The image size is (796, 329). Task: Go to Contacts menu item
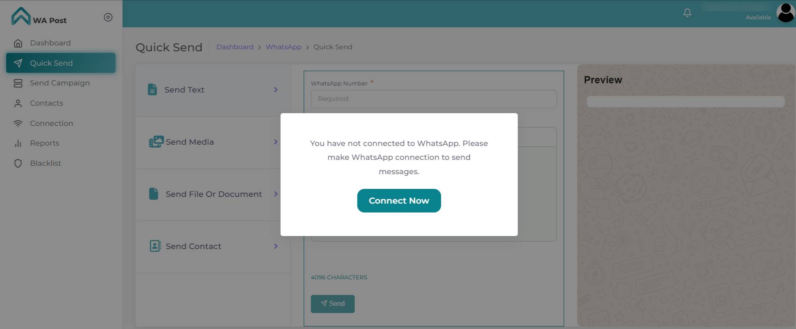tap(46, 103)
